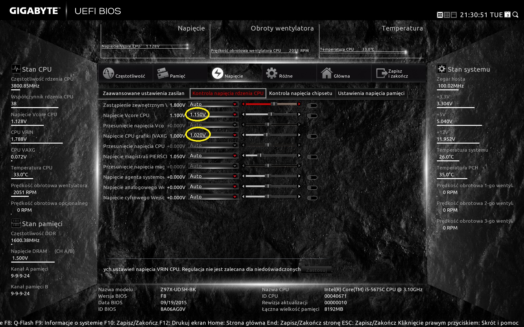Toggle the Napięcie agenta systemowego row switch

[x=312, y=178]
